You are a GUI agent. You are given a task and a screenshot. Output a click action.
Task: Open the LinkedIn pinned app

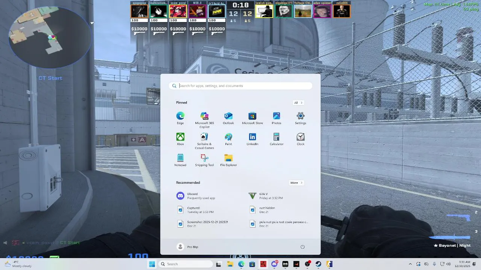point(253,139)
